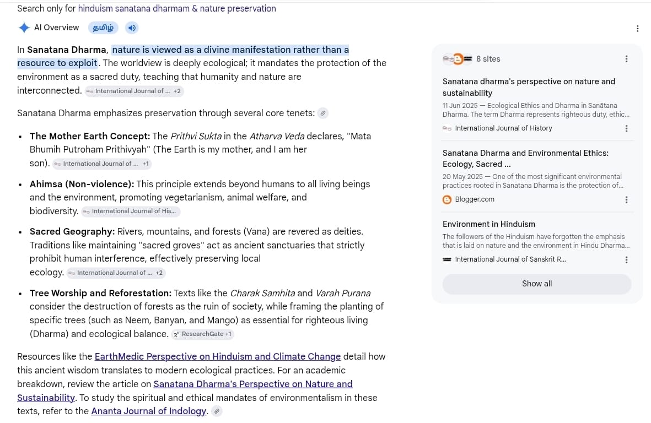Screen dimensions: 651x423
Task: Open Sanatana dharma's perspective on nature and sustainability result
Action: [529, 87]
